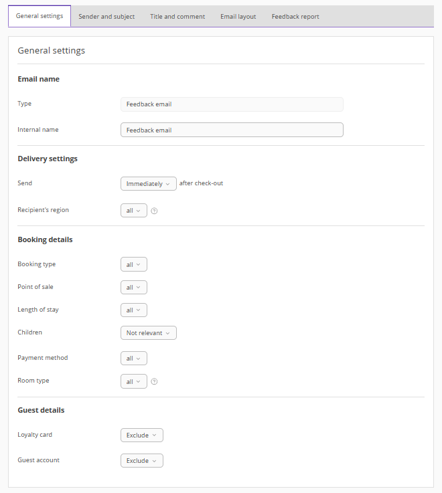Click help icon next to Recipient's region
Screen dimensions: 442x493
(154, 211)
